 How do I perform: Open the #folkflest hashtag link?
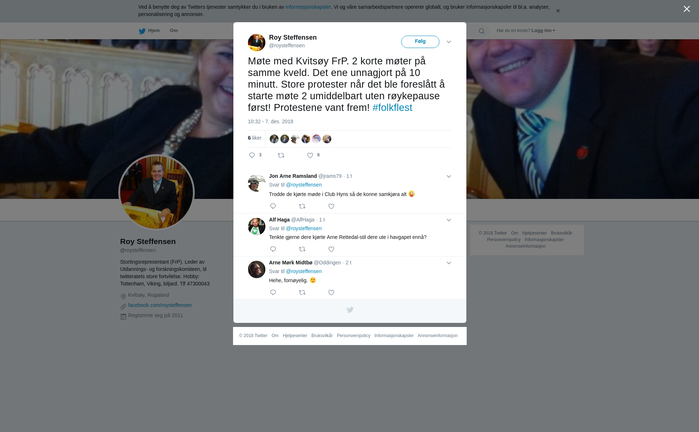pyautogui.click(x=392, y=108)
